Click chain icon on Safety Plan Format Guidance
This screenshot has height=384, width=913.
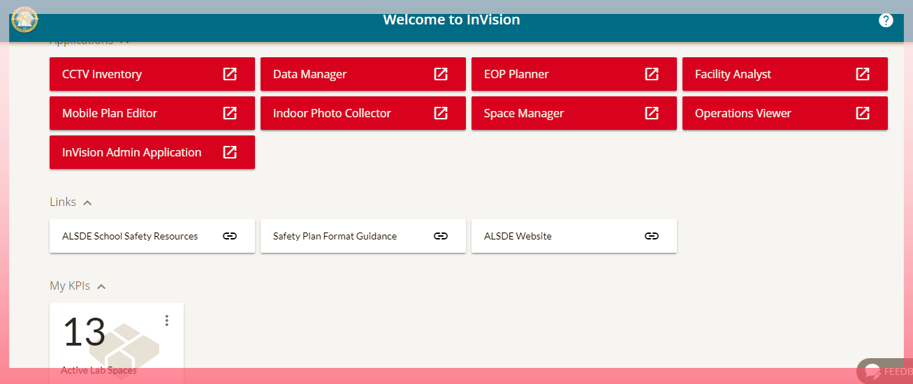click(441, 236)
